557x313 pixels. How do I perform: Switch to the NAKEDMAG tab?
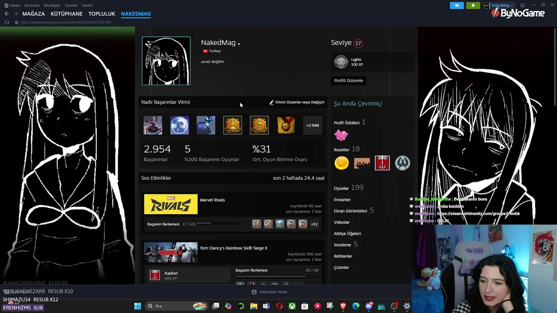(x=136, y=14)
